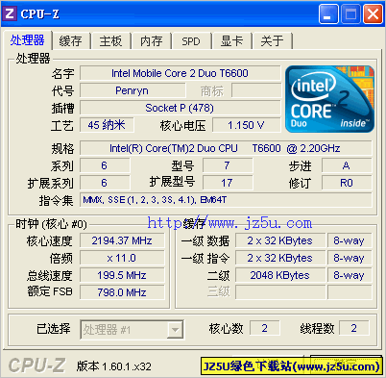Click the multiplier value x 11.0

(x=122, y=258)
